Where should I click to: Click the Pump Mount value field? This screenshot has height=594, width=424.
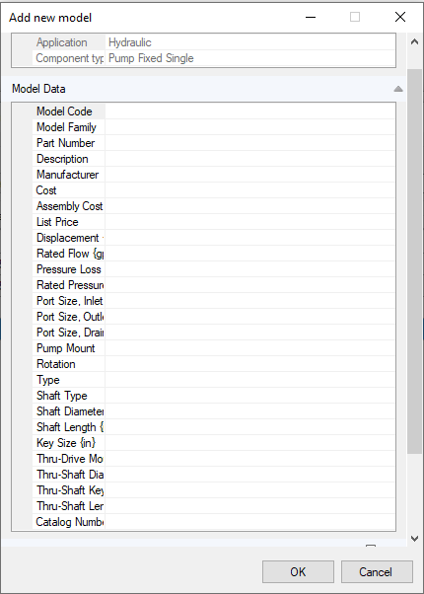coord(250,348)
